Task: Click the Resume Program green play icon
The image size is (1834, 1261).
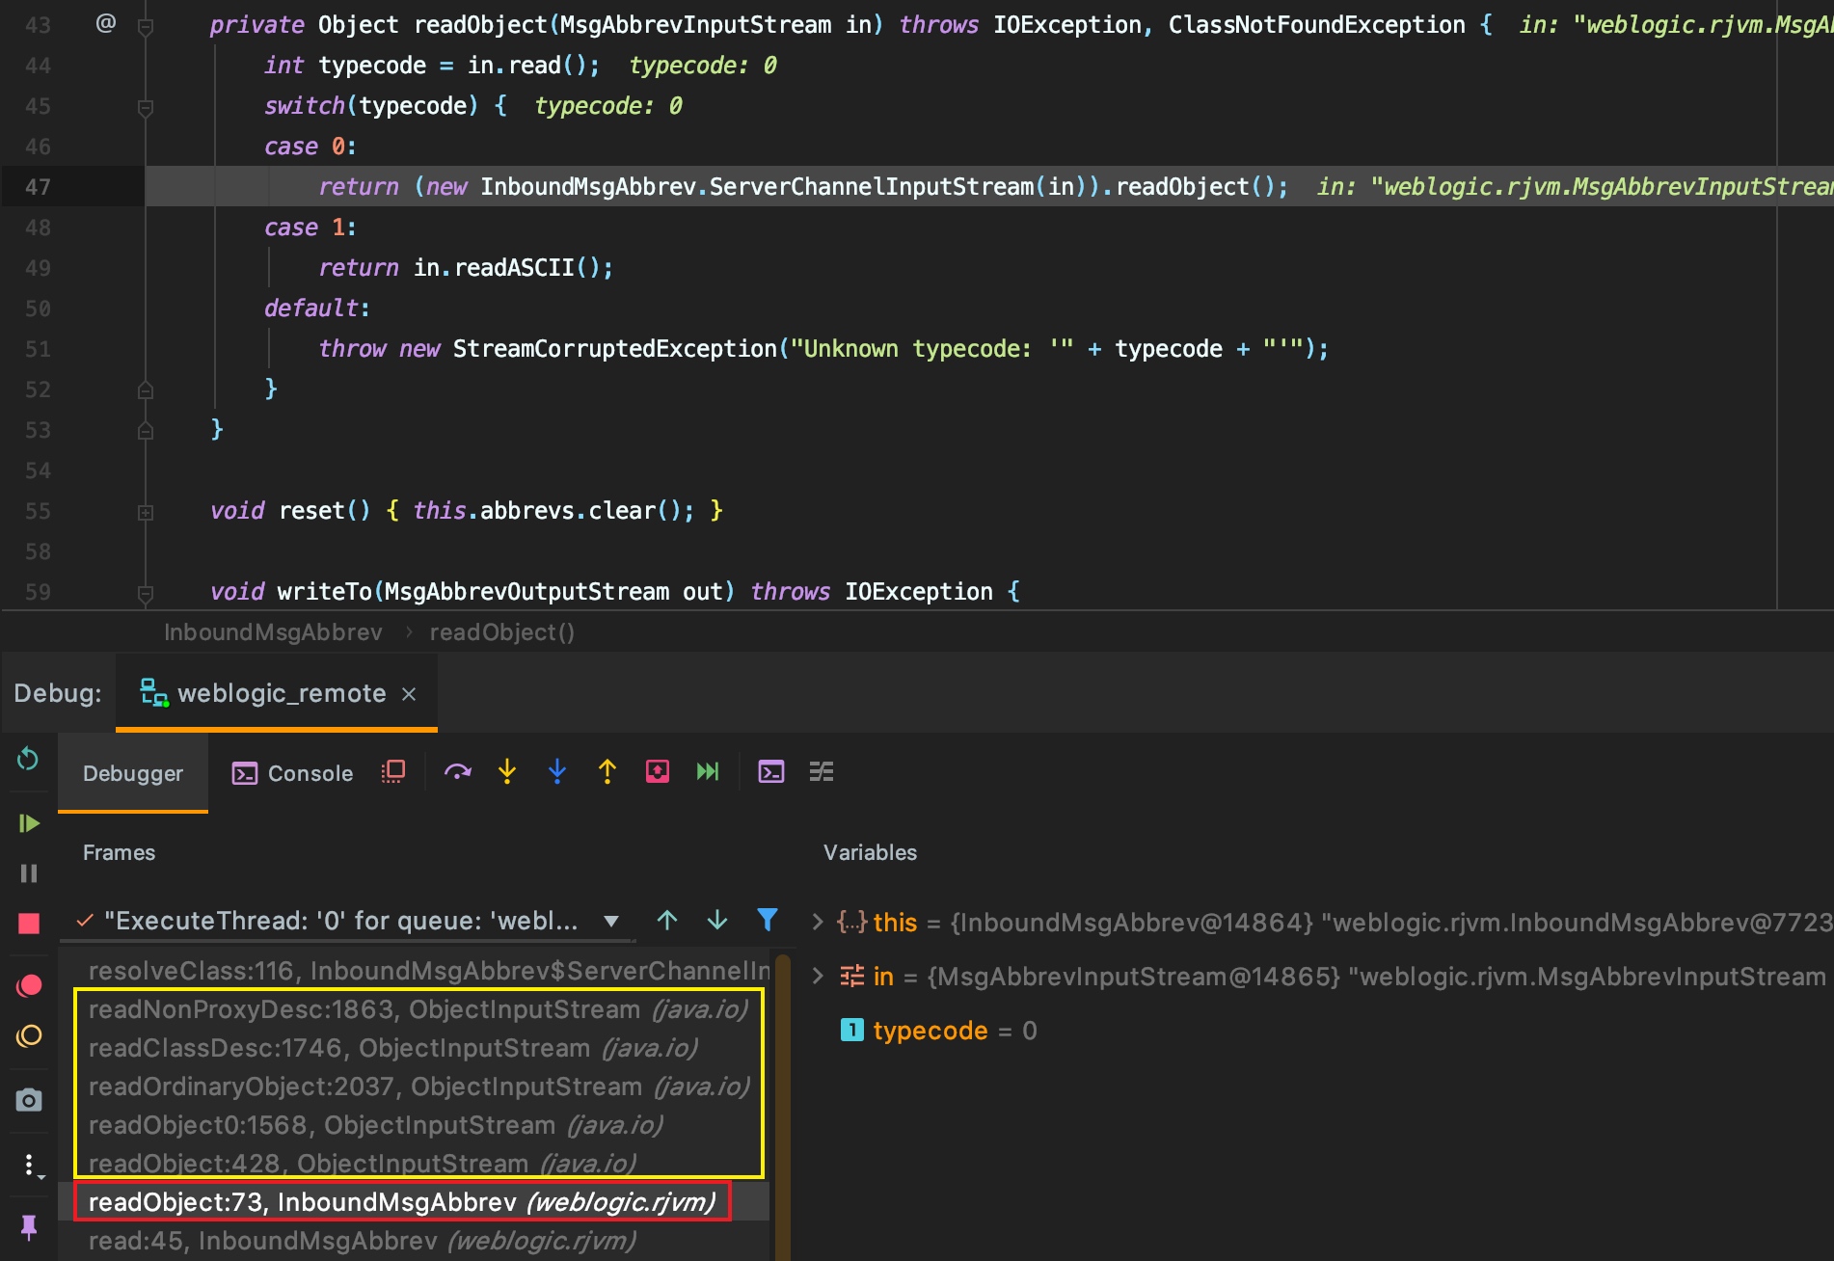Action: pos(29,823)
